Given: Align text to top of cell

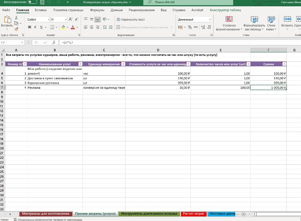Looking at the screenshot, I should (x=86, y=19).
